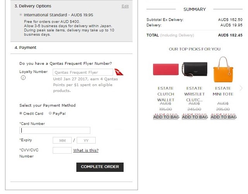Add Estate Mini Tote to bag

(x=223, y=117)
